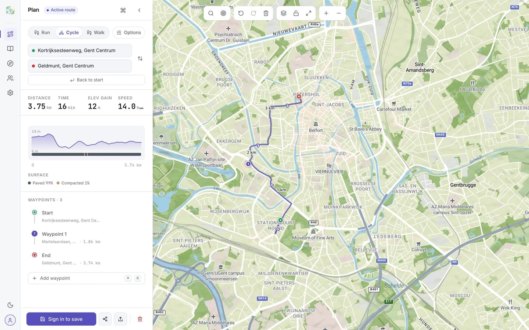Undo the last route edit
Screen dimensions: 529x330
tap(241, 13)
